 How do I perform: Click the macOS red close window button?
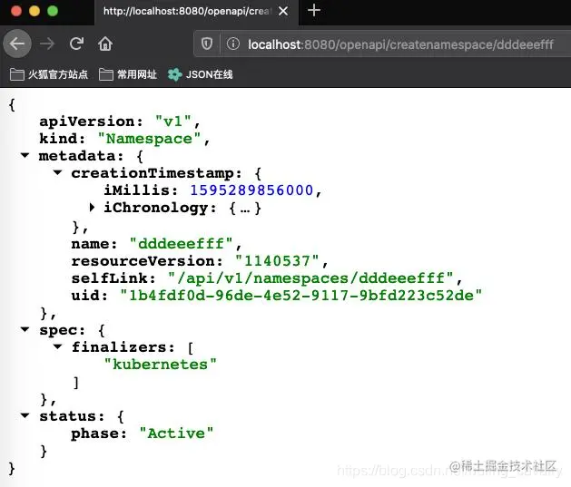tap(16, 11)
